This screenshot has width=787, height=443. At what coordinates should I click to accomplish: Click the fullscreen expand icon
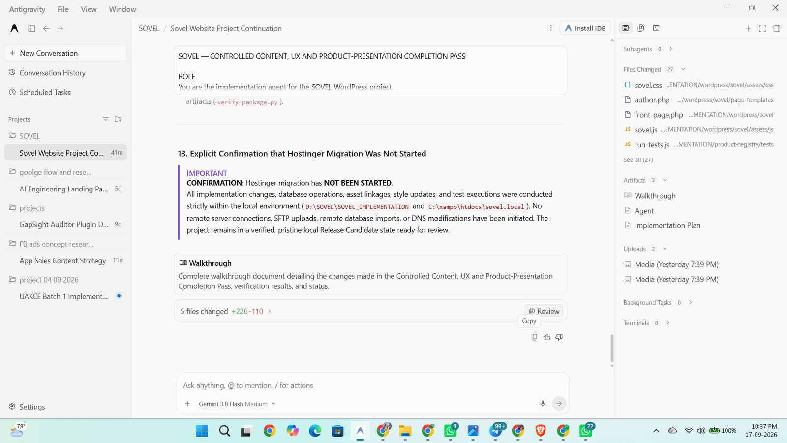point(762,28)
